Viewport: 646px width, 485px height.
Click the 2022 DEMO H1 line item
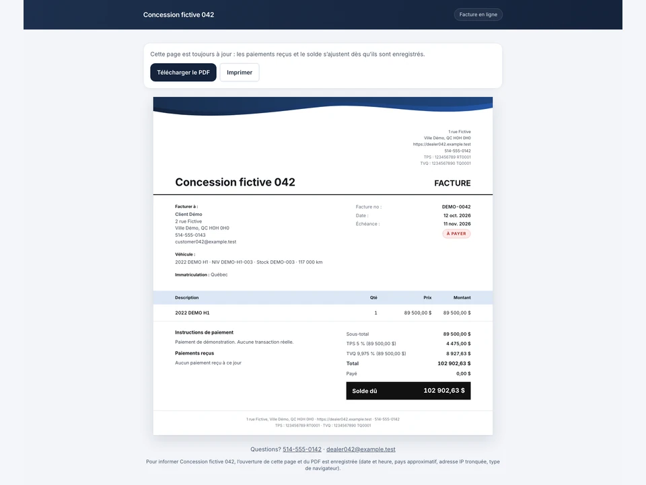tap(192, 313)
